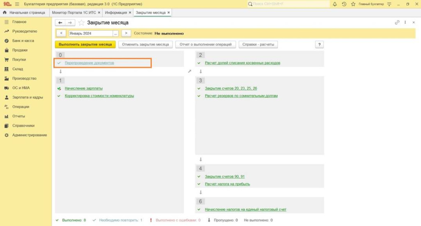Add Закрытие месяца page to favorites
The image size is (421, 226).
coord(81,23)
